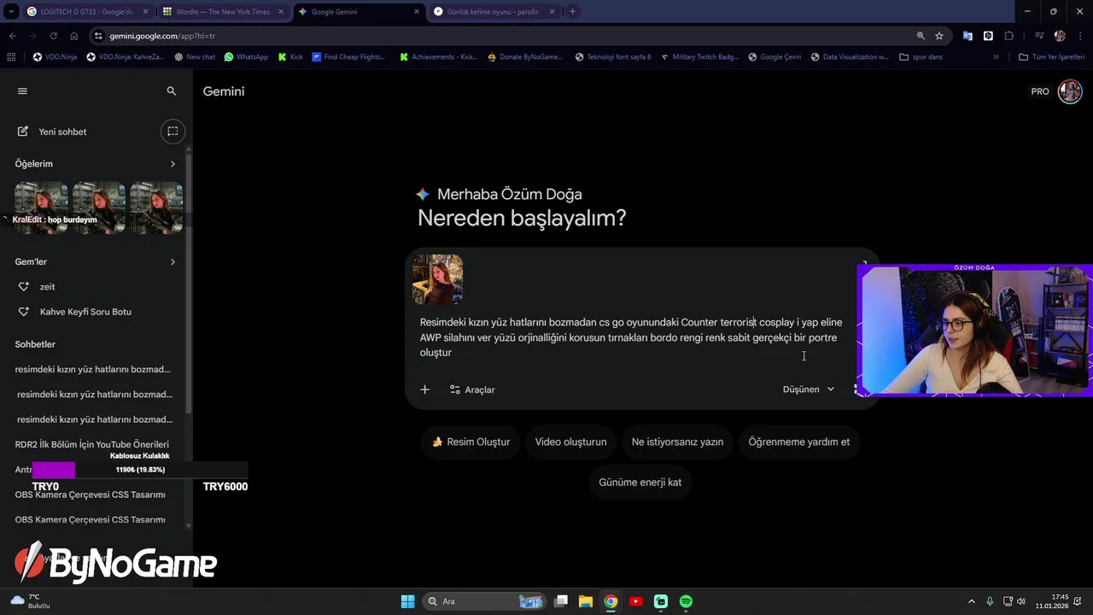Click the temporary chat dashed-square icon
The image size is (1093, 615).
[x=172, y=132]
